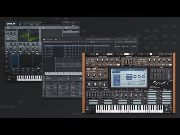Image resolution: width=180 pixels, height=135 pixels.
Task: Load next preset in Serum
Action: point(64,22)
